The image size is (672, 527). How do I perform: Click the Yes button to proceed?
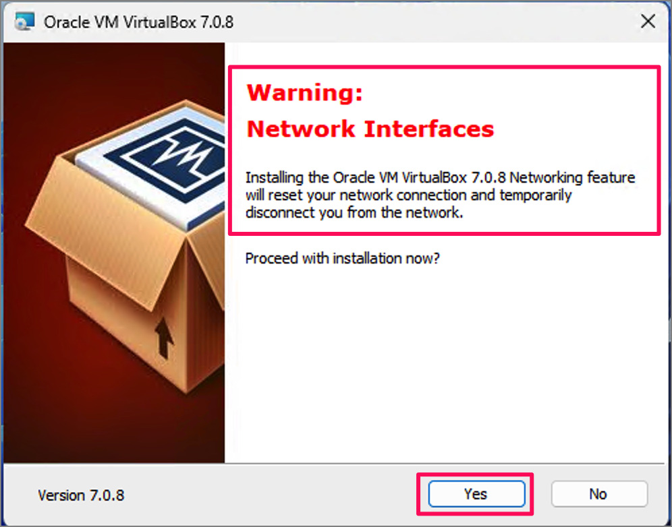pos(476,494)
